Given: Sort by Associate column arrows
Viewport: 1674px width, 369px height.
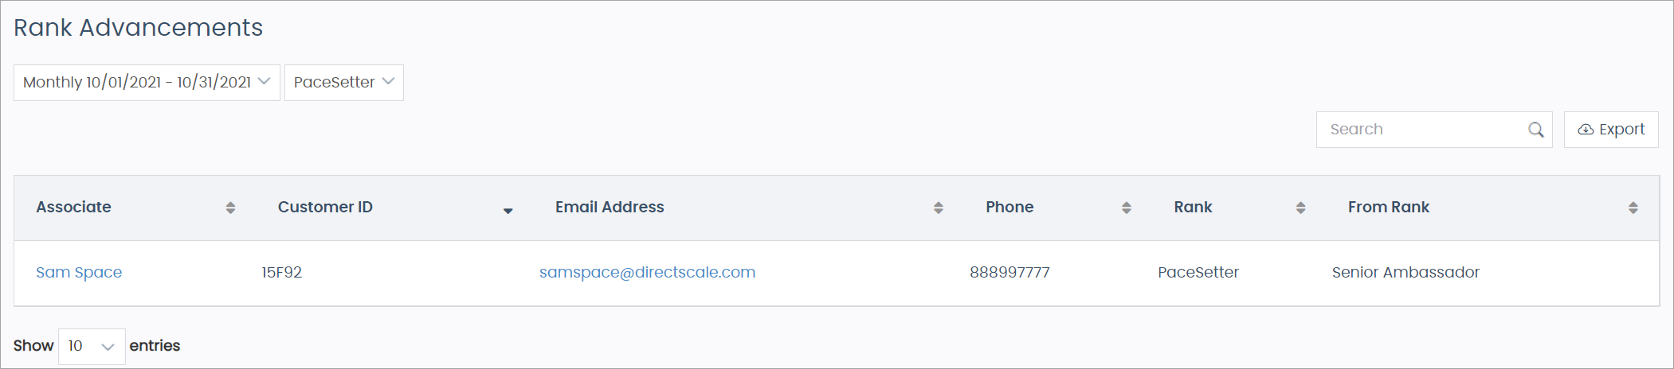Looking at the screenshot, I should tap(230, 208).
